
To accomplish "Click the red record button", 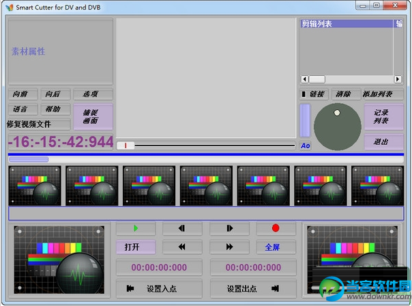I will (x=276, y=228).
